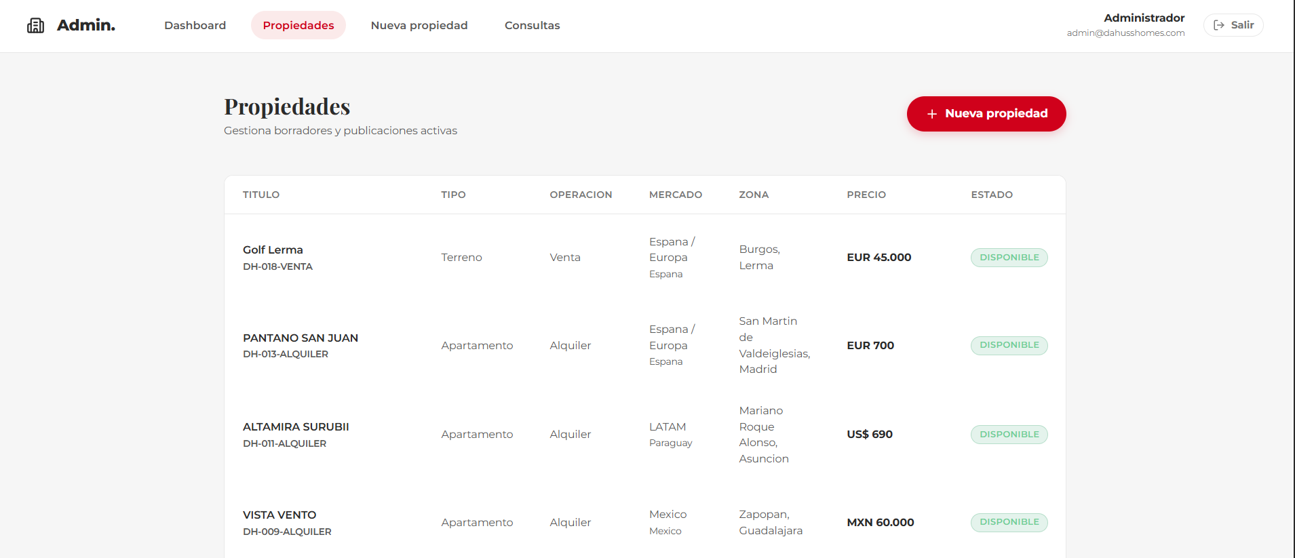Screen dimensions: 1295x558
Task: Click the DH-011-ALQUILER reference code
Action: [x=284, y=443]
